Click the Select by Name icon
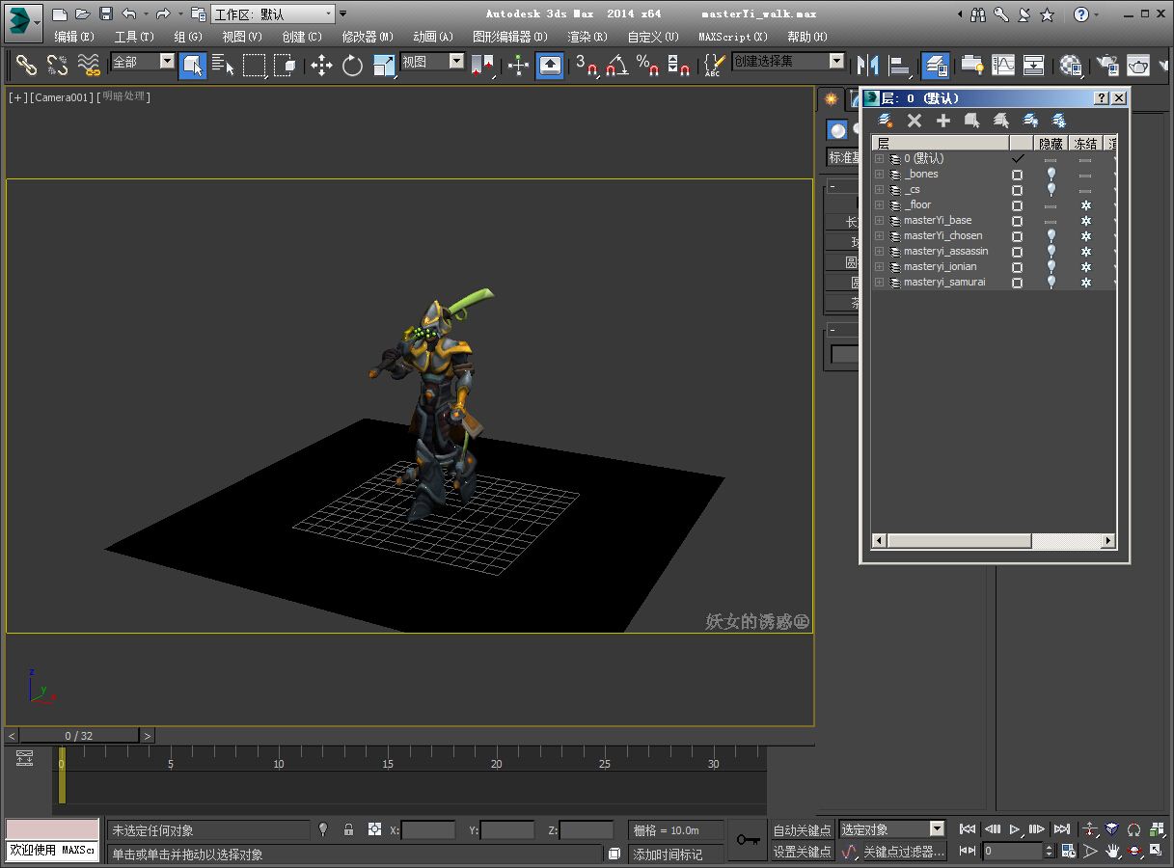The height and width of the screenshot is (868, 1174). pyautogui.click(x=223, y=66)
